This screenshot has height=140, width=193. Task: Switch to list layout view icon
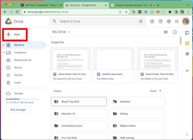click(x=166, y=32)
